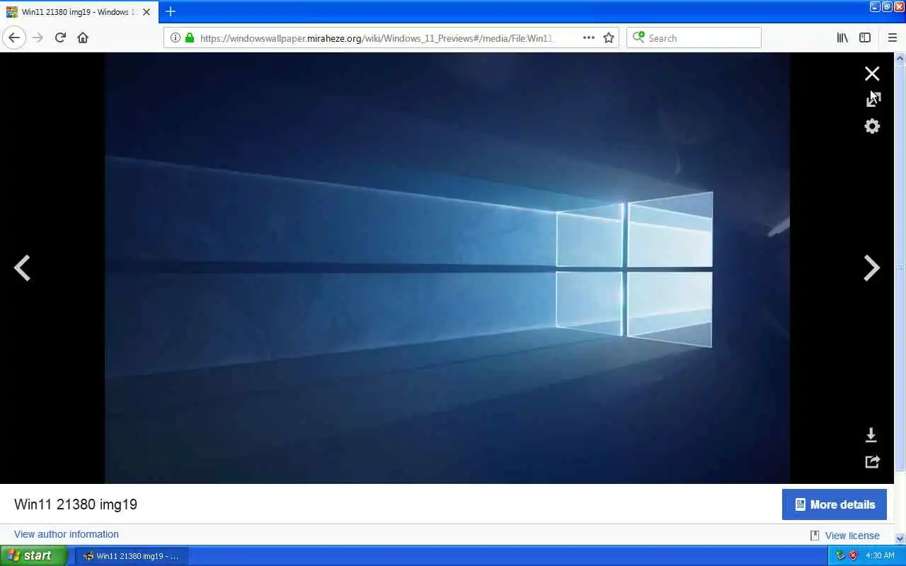The image size is (906, 566).
Task: Toggle the sidebar panel icon
Action: pyautogui.click(x=865, y=37)
